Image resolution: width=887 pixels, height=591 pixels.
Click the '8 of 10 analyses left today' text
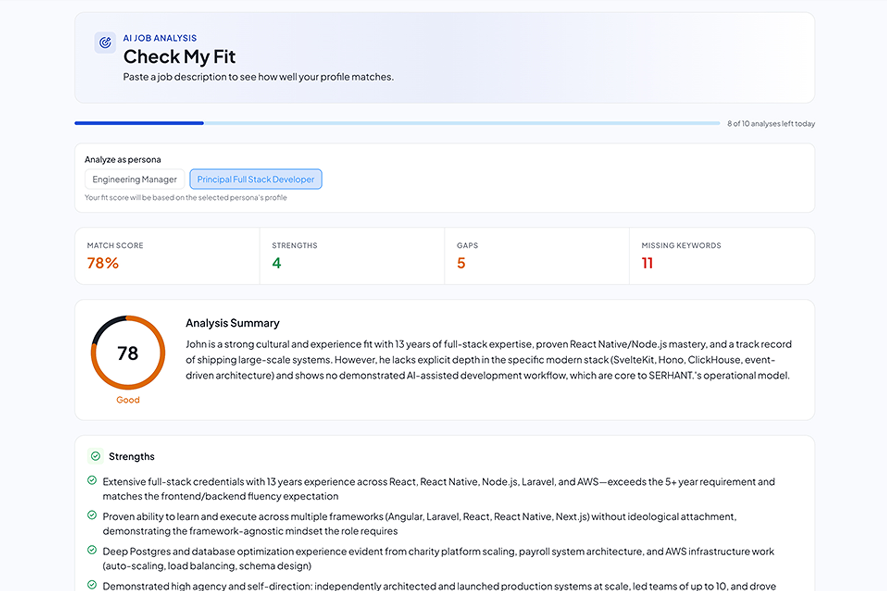(x=771, y=124)
